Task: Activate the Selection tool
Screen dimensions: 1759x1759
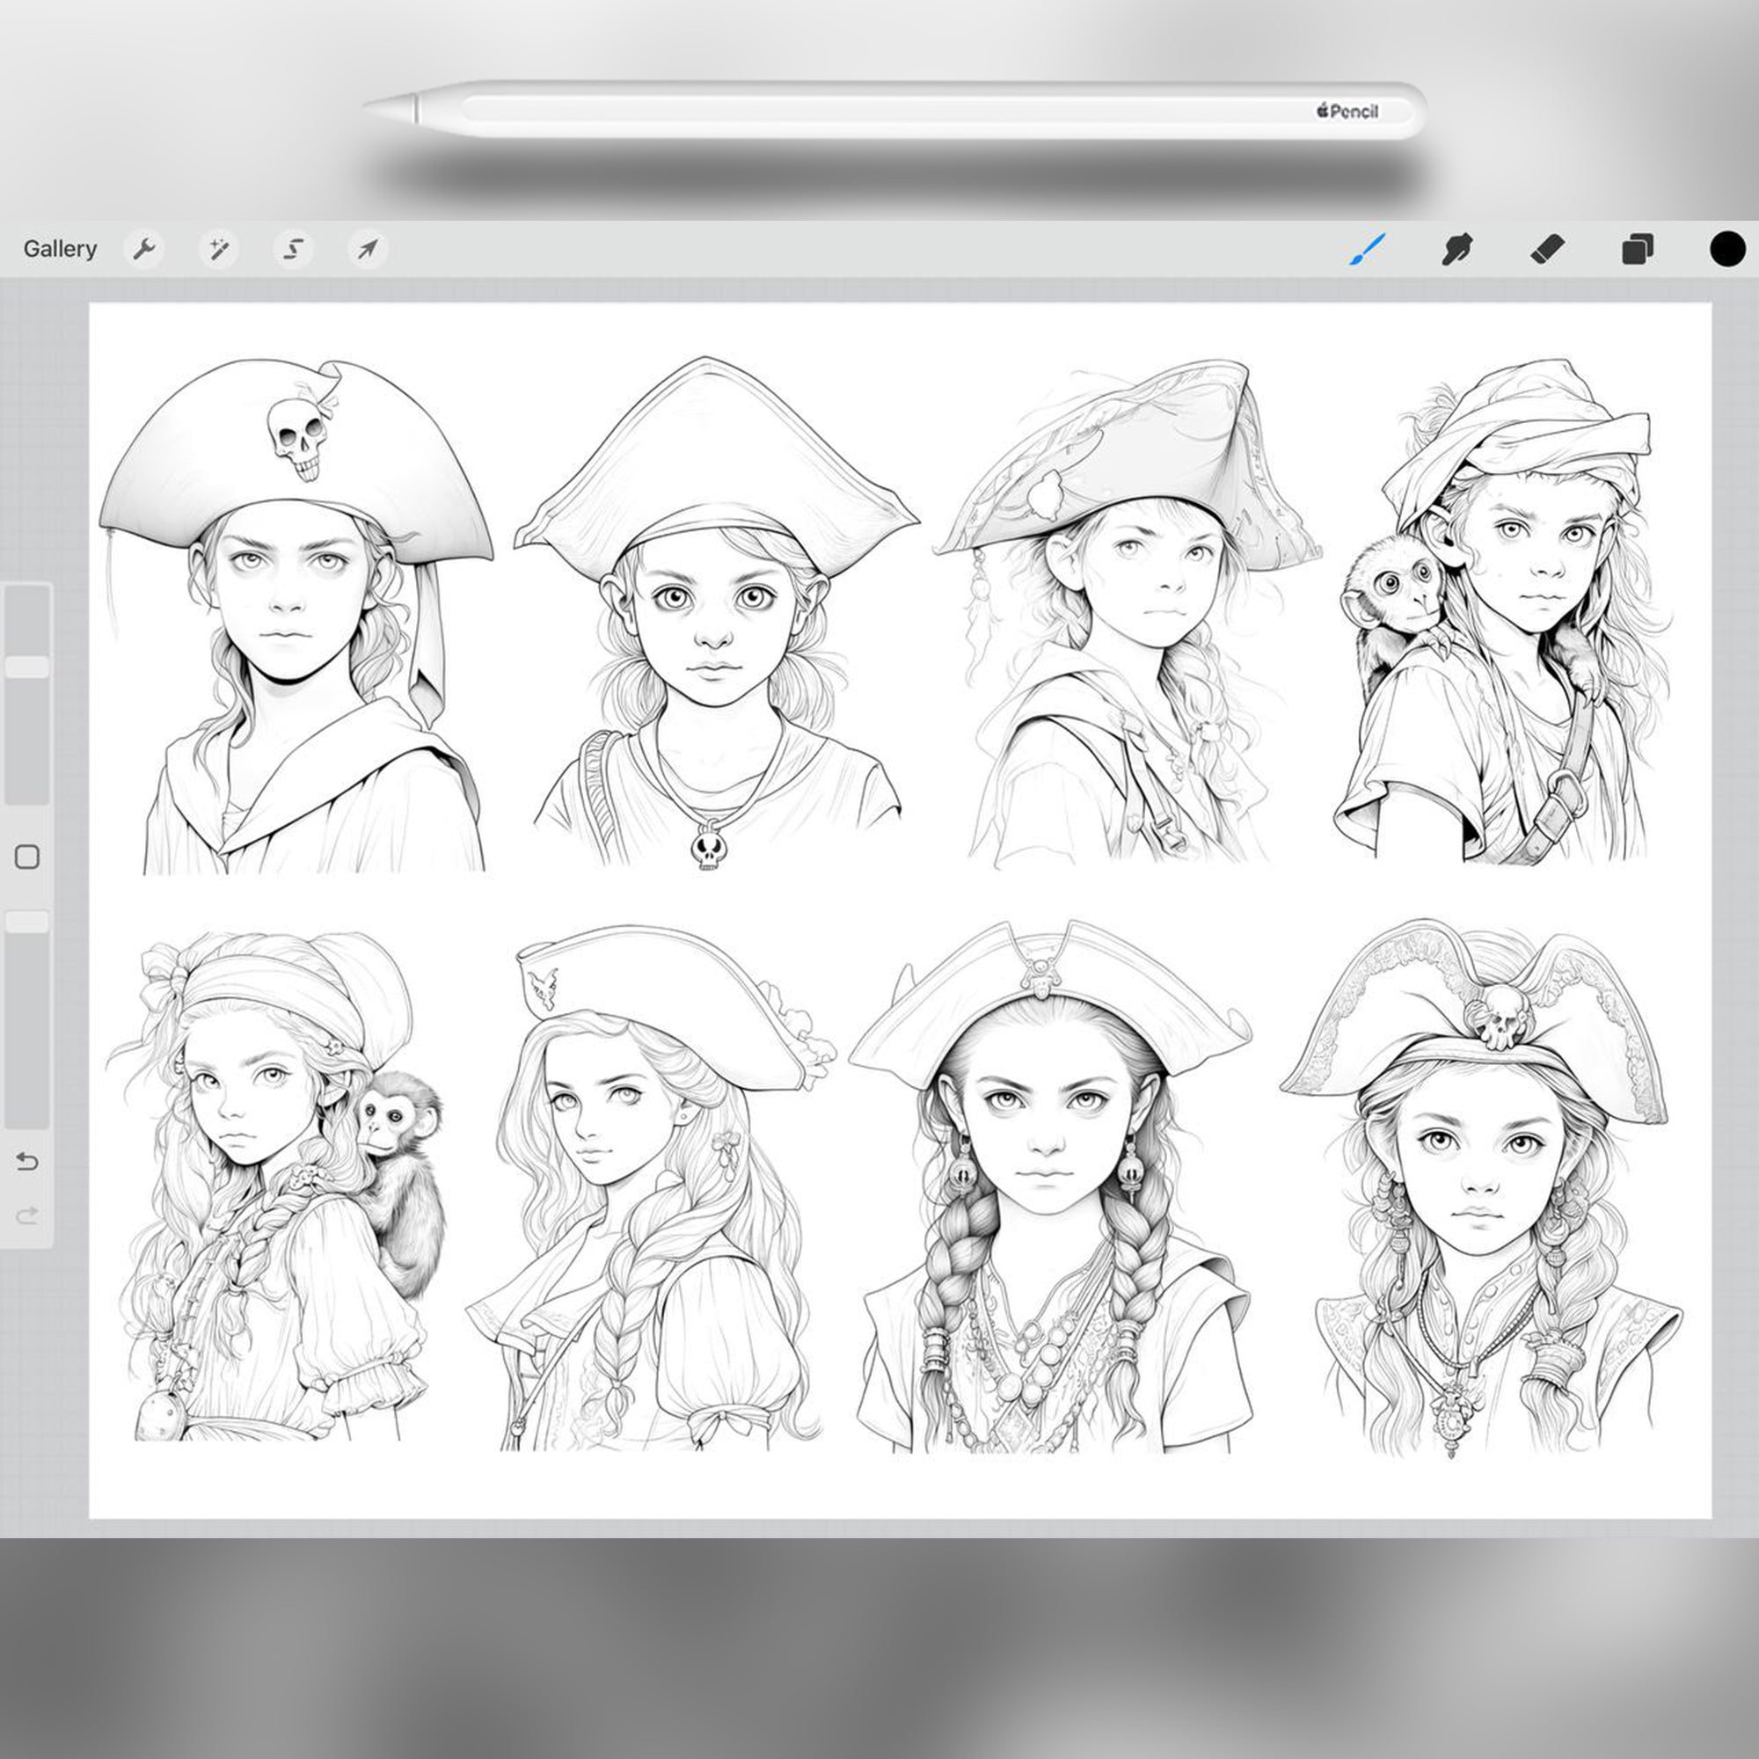Action: pyautogui.click(x=293, y=249)
